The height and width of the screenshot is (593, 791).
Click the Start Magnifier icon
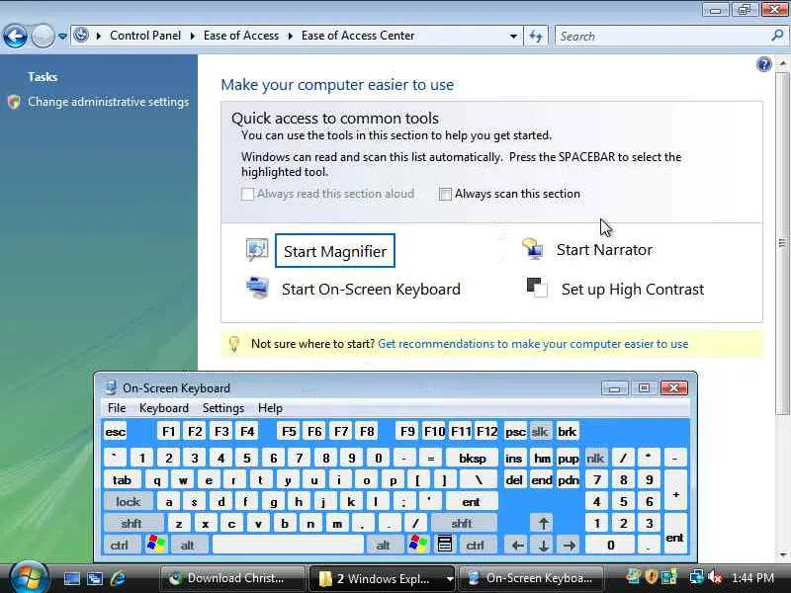[257, 249]
